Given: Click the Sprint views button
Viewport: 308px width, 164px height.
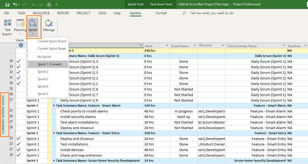Looking at the screenshot, I should [33, 28].
